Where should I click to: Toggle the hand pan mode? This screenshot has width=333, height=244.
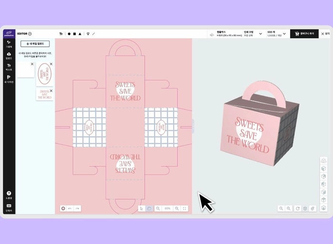click(x=149, y=208)
